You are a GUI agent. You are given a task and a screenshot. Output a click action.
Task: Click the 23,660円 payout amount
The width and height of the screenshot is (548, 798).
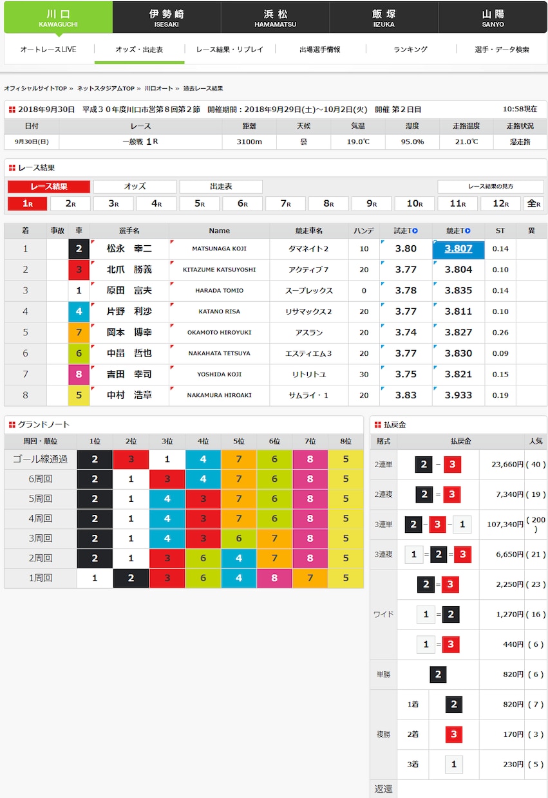click(507, 464)
